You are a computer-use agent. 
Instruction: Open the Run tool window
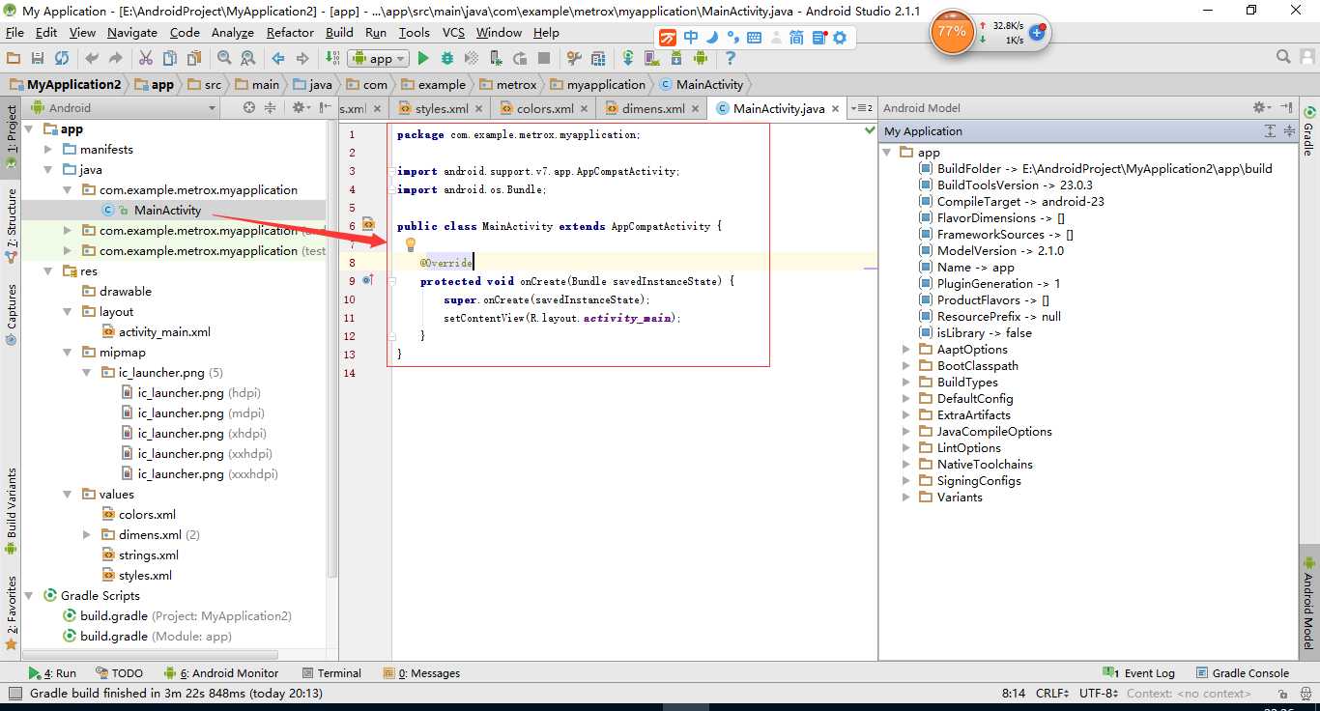point(53,673)
